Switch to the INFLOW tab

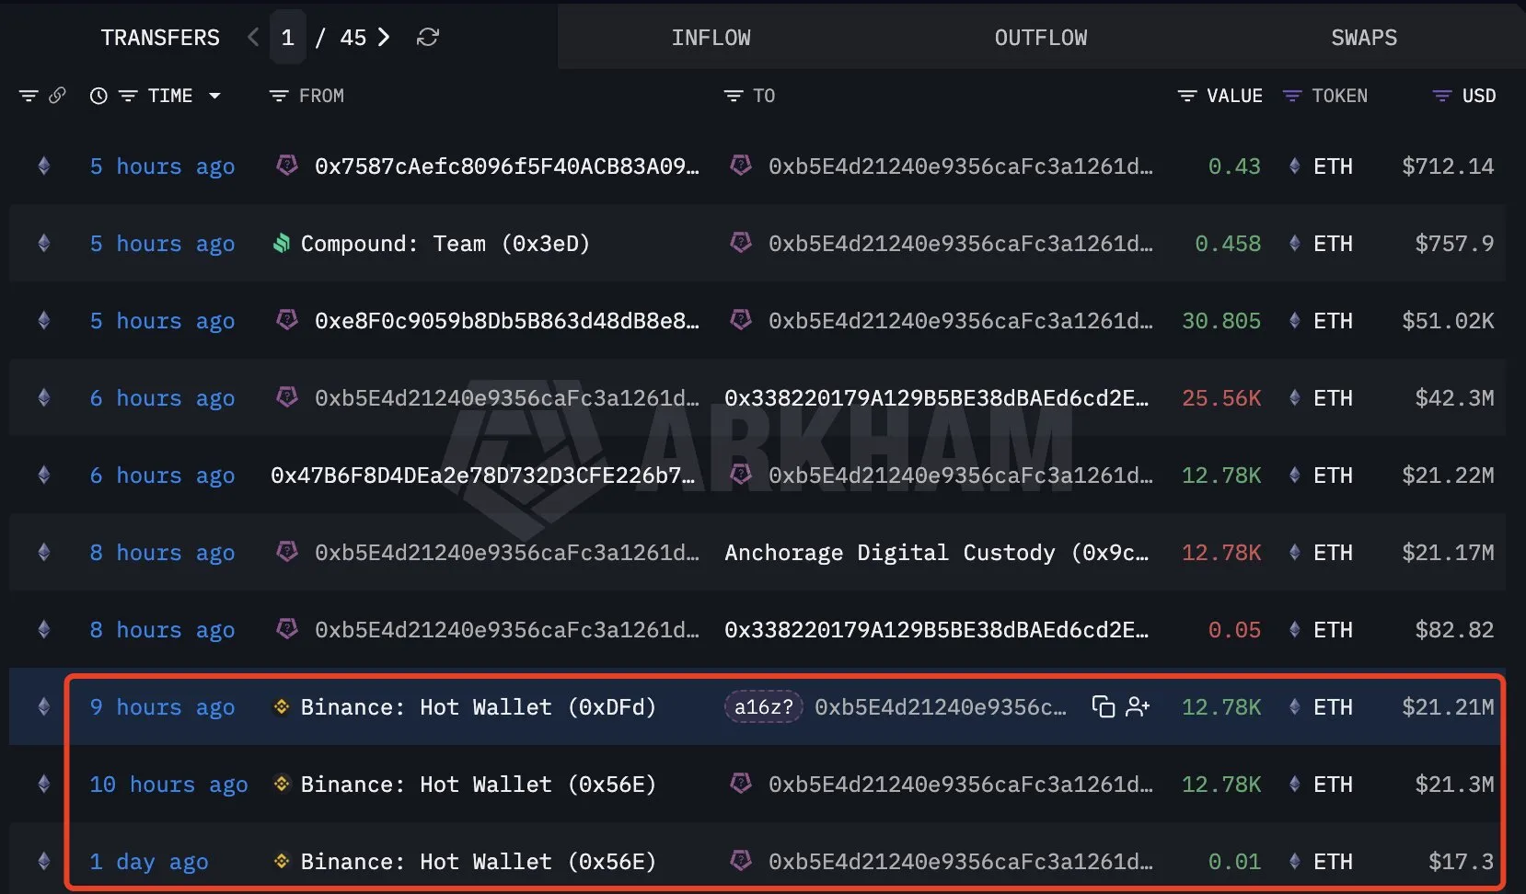pyautogui.click(x=711, y=38)
